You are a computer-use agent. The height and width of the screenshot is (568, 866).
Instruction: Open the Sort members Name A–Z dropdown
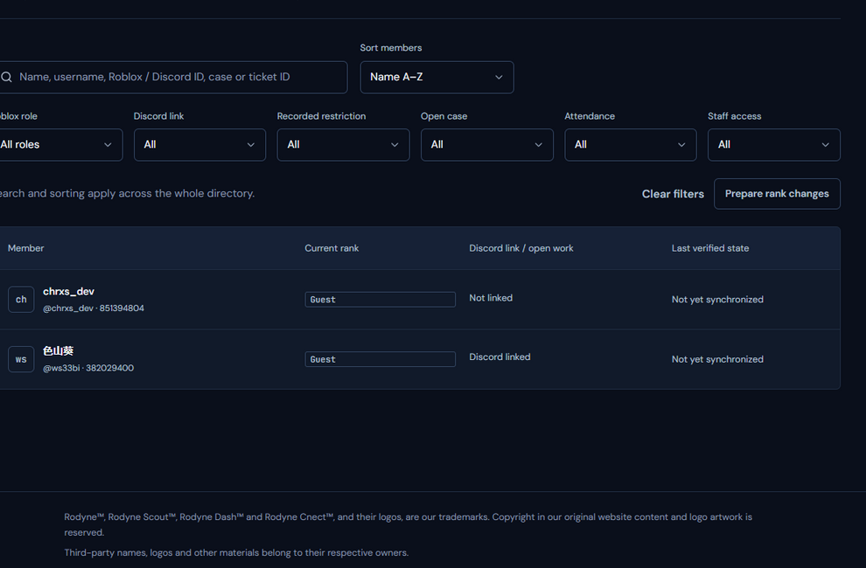coord(436,77)
